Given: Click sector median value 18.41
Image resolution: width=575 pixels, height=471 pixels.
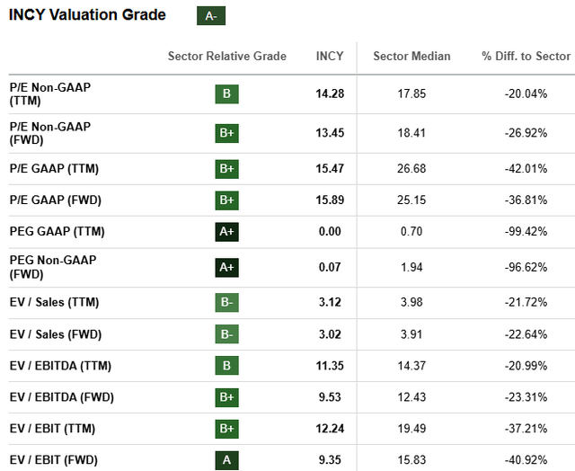Looking at the screenshot, I should pyautogui.click(x=411, y=133).
